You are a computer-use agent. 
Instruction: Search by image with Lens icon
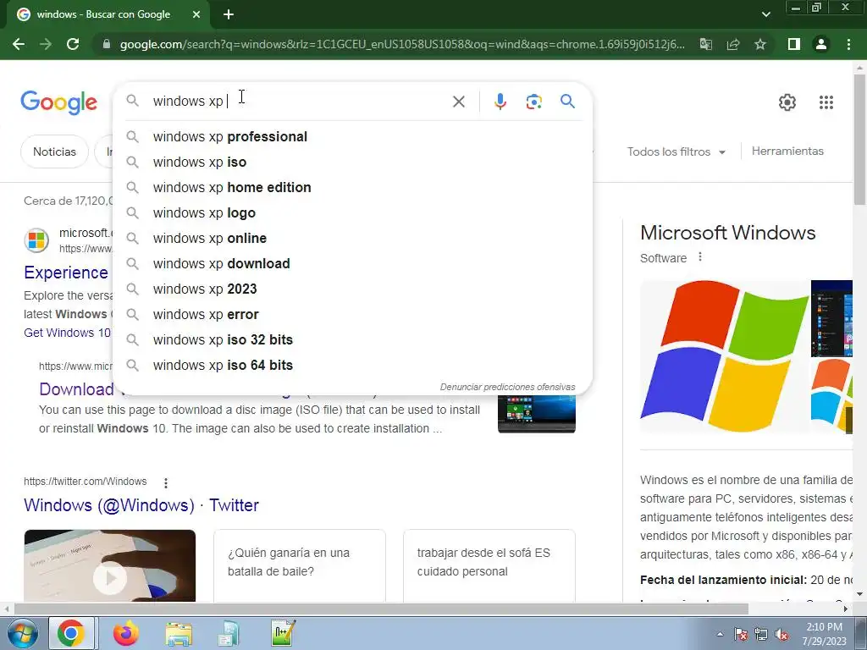(533, 102)
